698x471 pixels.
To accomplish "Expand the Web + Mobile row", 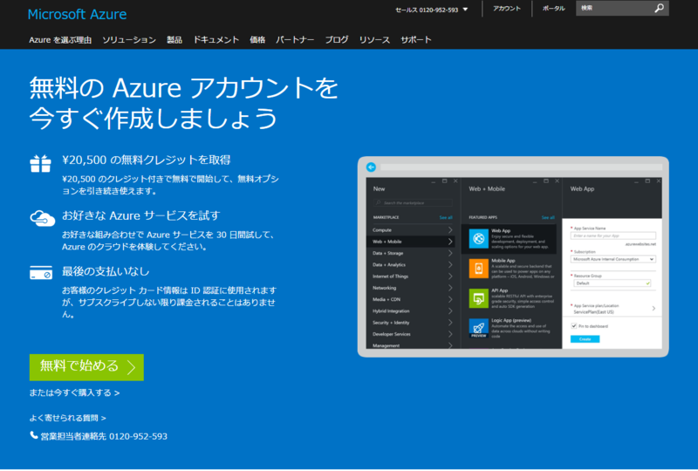I will [412, 242].
